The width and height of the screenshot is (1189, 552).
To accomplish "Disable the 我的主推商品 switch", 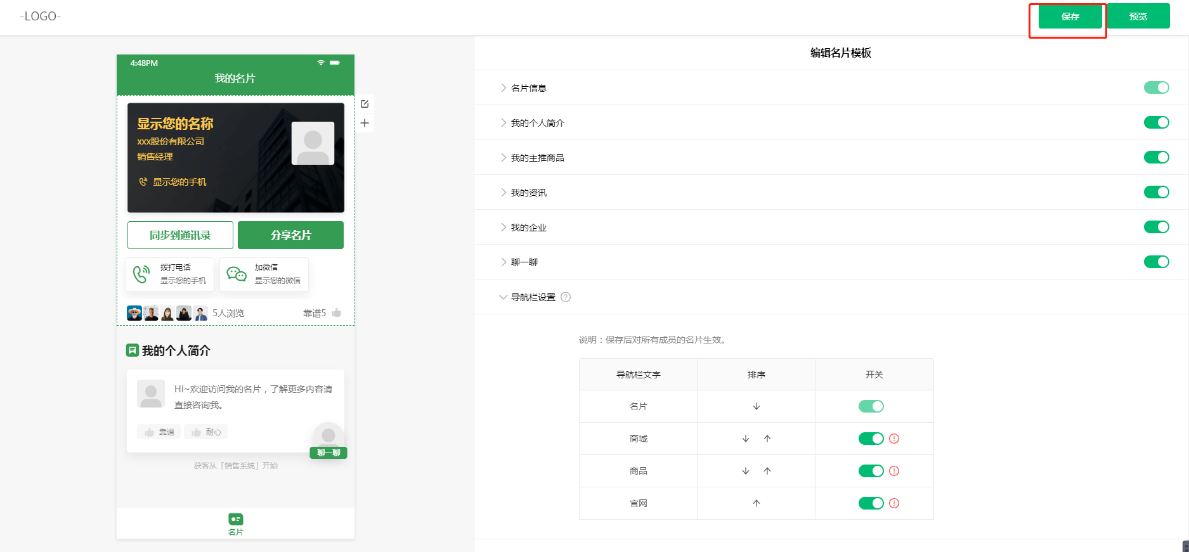I will click(x=1156, y=157).
